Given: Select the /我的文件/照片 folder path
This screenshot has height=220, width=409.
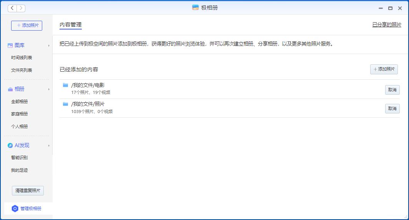Looking at the screenshot, I should 88,104.
